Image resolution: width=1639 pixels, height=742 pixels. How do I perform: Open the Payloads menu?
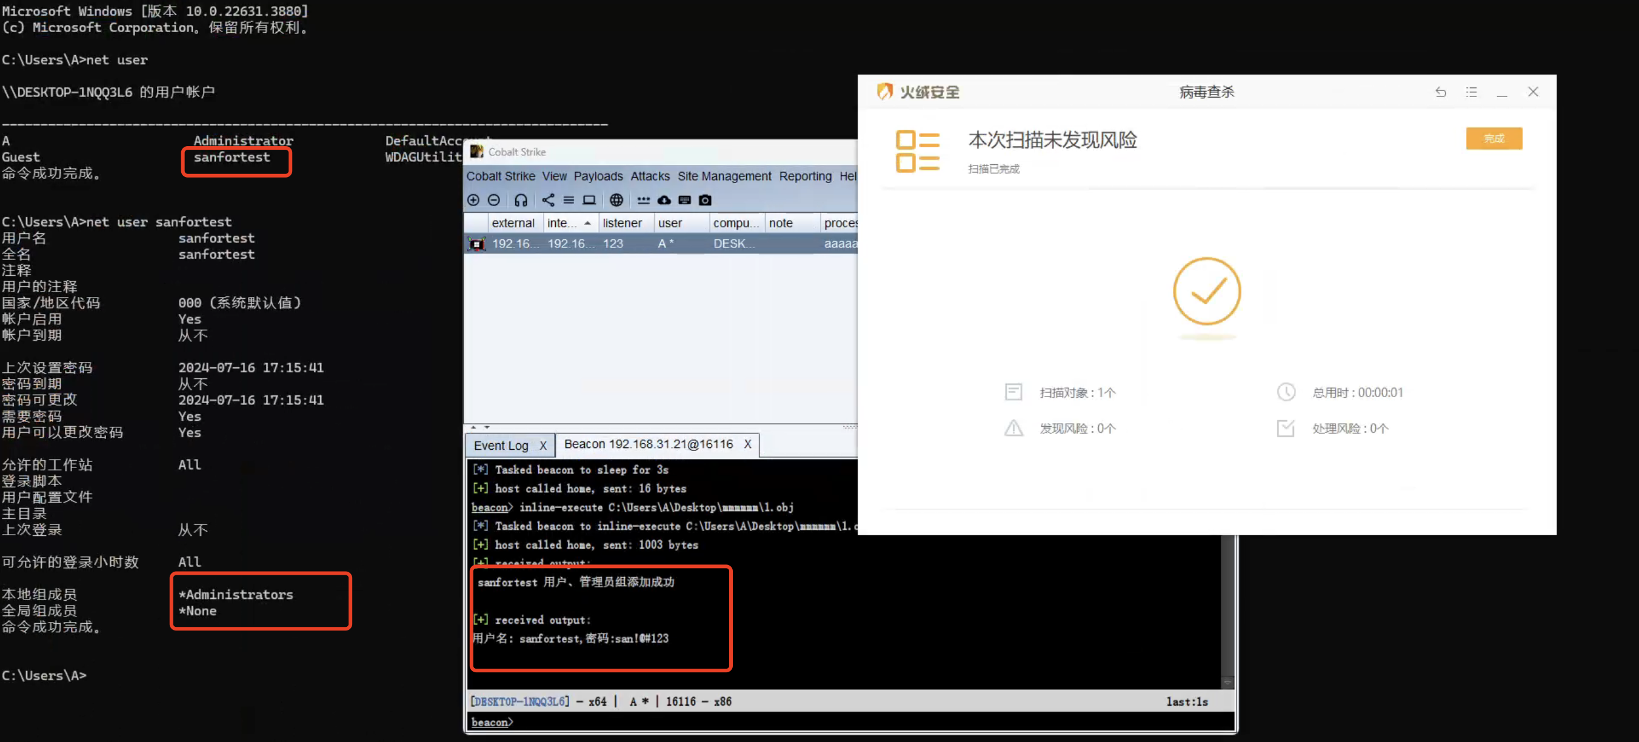pyautogui.click(x=598, y=176)
